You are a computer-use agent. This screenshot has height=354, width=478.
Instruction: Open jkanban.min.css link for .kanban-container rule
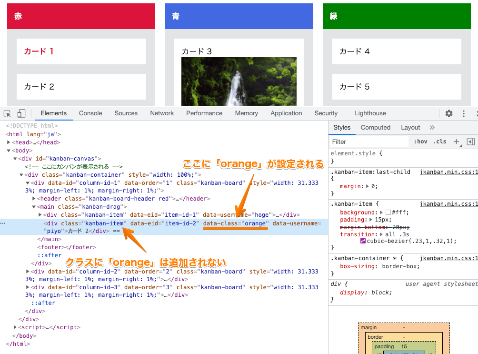coord(449,258)
